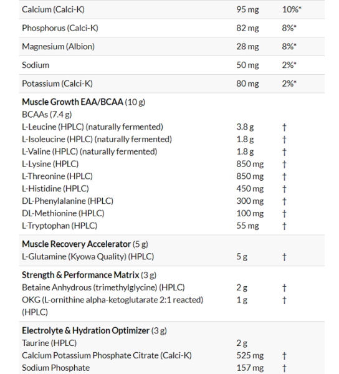Click dagger symbol beside L-Isoleucine
The height and width of the screenshot is (374, 339).
[284, 140]
